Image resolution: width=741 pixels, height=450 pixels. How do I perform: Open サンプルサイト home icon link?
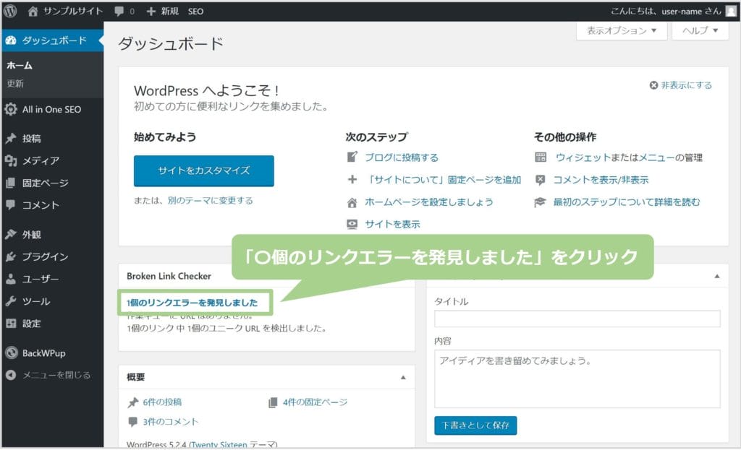(x=33, y=12)
